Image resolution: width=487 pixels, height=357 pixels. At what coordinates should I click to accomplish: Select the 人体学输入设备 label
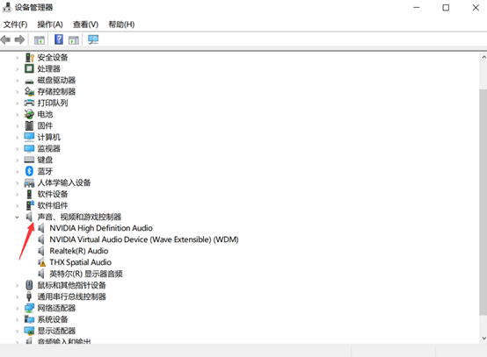pyautogui.click(x=64, y=182)
